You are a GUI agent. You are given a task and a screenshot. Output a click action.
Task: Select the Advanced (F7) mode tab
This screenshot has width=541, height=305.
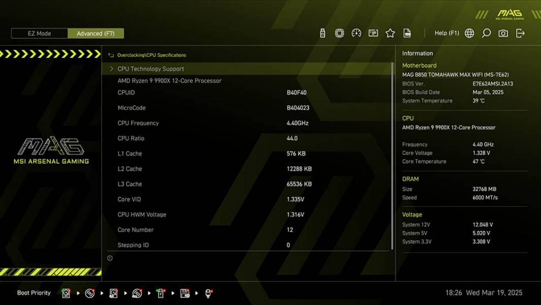96,34
